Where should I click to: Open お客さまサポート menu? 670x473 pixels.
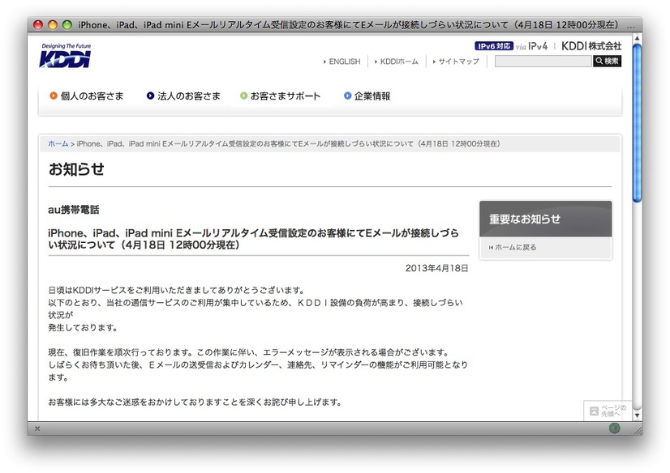(285, 96)
